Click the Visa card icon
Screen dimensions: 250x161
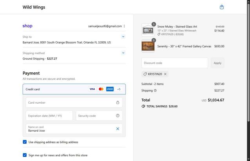point(92,89)
